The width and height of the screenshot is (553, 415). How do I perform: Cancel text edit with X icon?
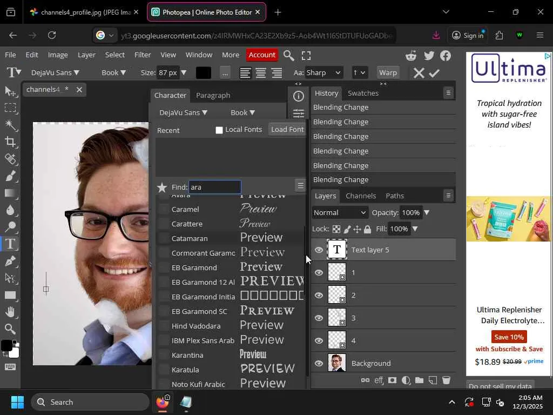coord(419,73)
